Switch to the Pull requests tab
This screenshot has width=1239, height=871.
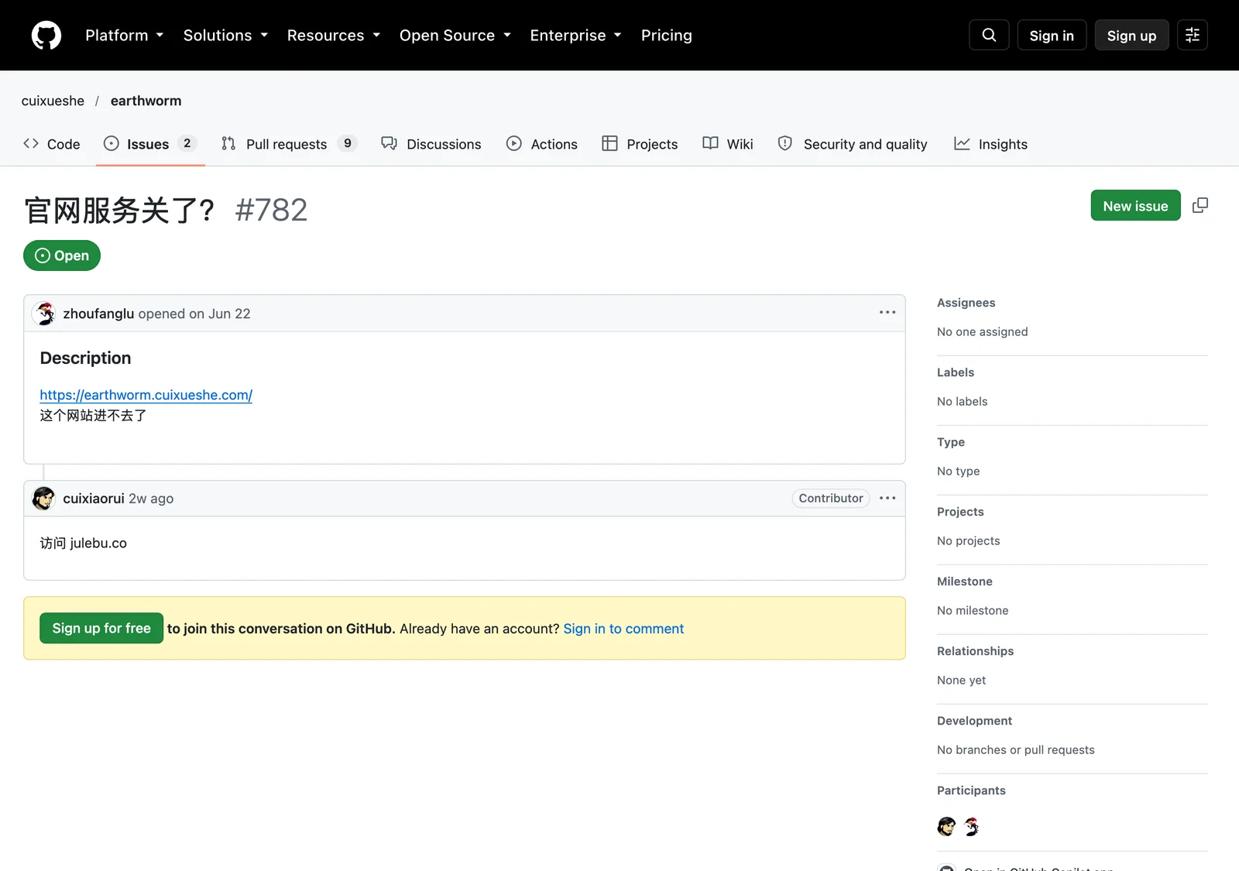pyautogui.click(x=288, y=144)
